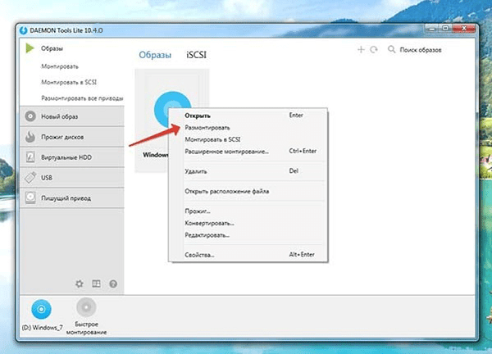Open Свойства... from the context menu
492x354 pixels.
click(248, 255)
